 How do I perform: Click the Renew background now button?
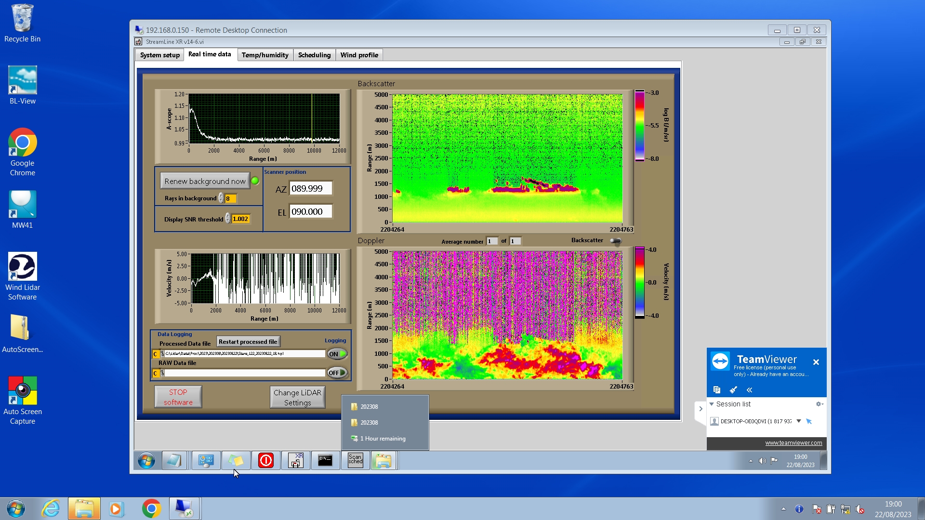coord(205,181)
